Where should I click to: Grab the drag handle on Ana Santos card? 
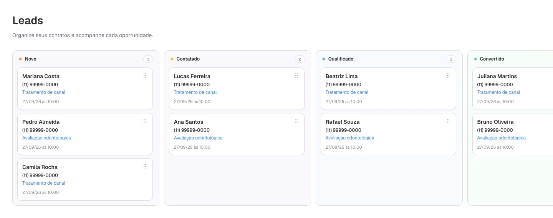(x=296, y=121)
